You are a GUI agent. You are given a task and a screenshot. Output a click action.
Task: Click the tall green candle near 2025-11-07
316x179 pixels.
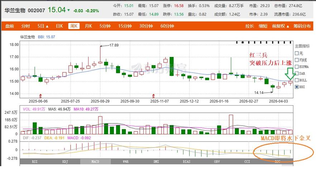[172, 67]
